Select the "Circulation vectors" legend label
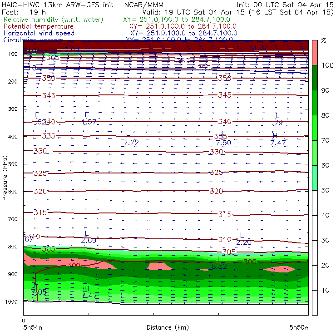The width and height of the screenshot is (336, 336). point(34,40)
